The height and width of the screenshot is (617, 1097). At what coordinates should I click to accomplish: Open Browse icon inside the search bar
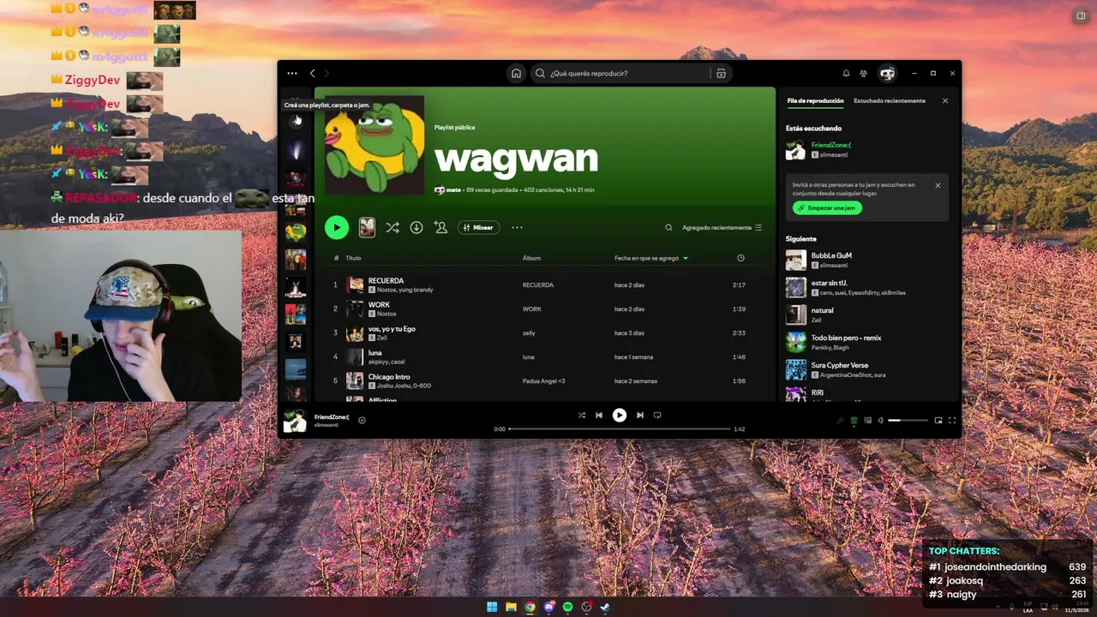[x=721, y=74]
